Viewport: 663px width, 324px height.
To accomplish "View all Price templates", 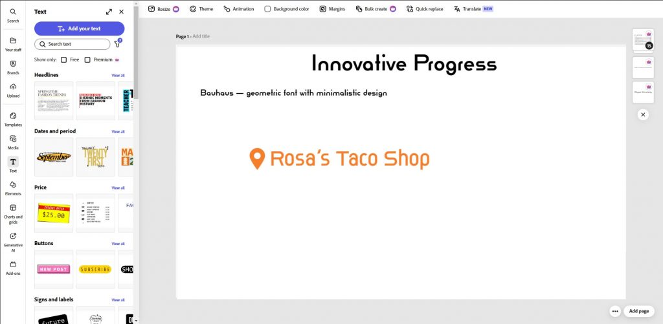I will point(118,188).
